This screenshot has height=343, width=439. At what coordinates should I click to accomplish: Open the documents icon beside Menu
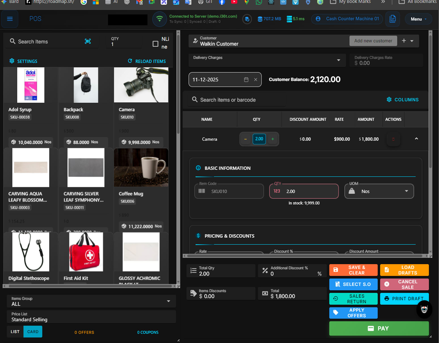pyautogui.click(x=392, y=19)
